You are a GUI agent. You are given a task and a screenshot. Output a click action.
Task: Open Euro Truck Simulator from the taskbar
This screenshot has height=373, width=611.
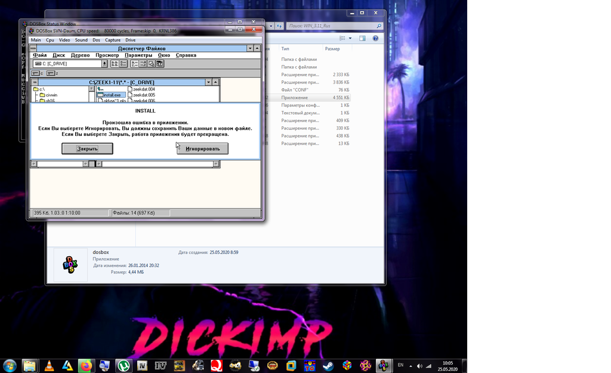click(198, 366)
